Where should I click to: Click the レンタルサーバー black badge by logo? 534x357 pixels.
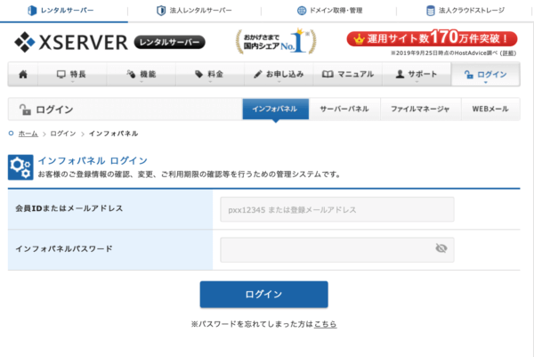(170, 42)
